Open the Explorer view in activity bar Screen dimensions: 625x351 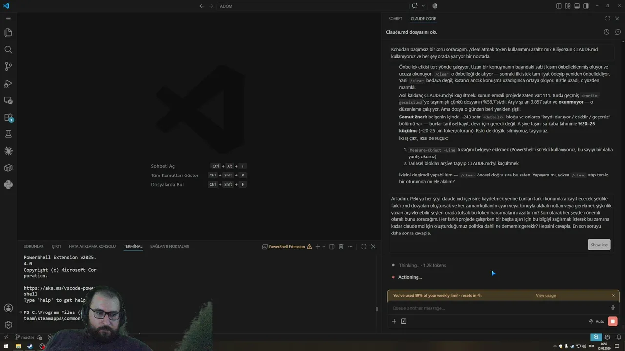pos(8,33)
